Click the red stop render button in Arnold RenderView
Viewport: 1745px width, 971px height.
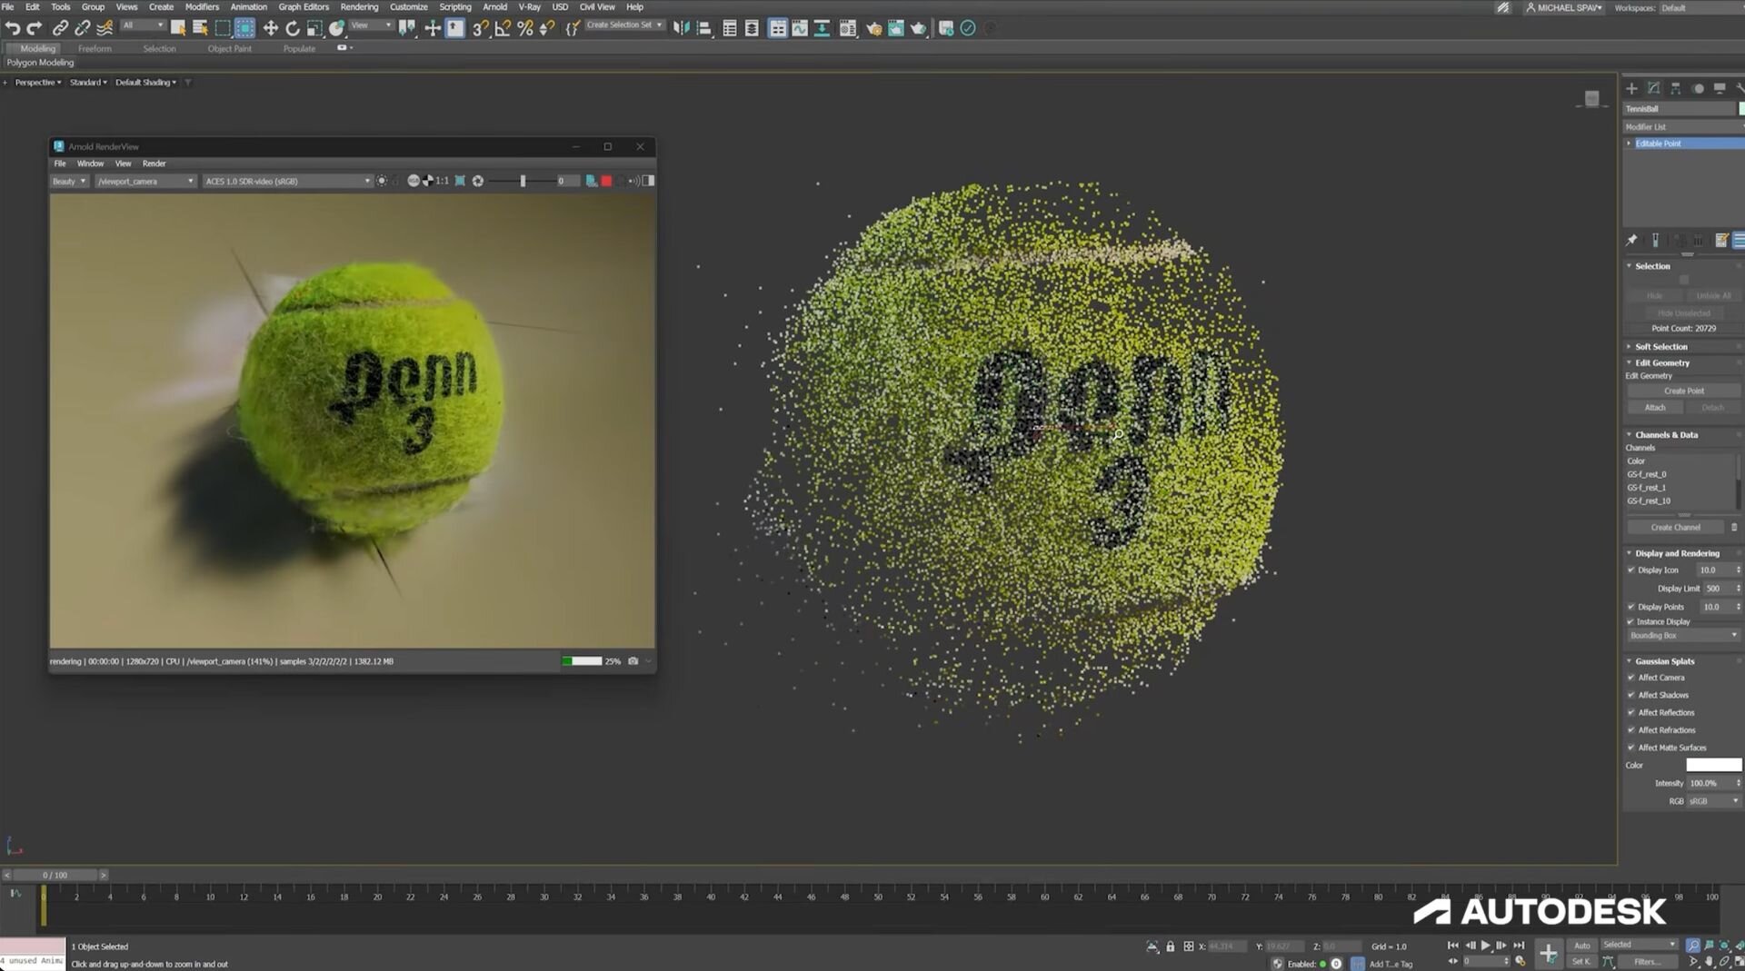tap(607, 181)
